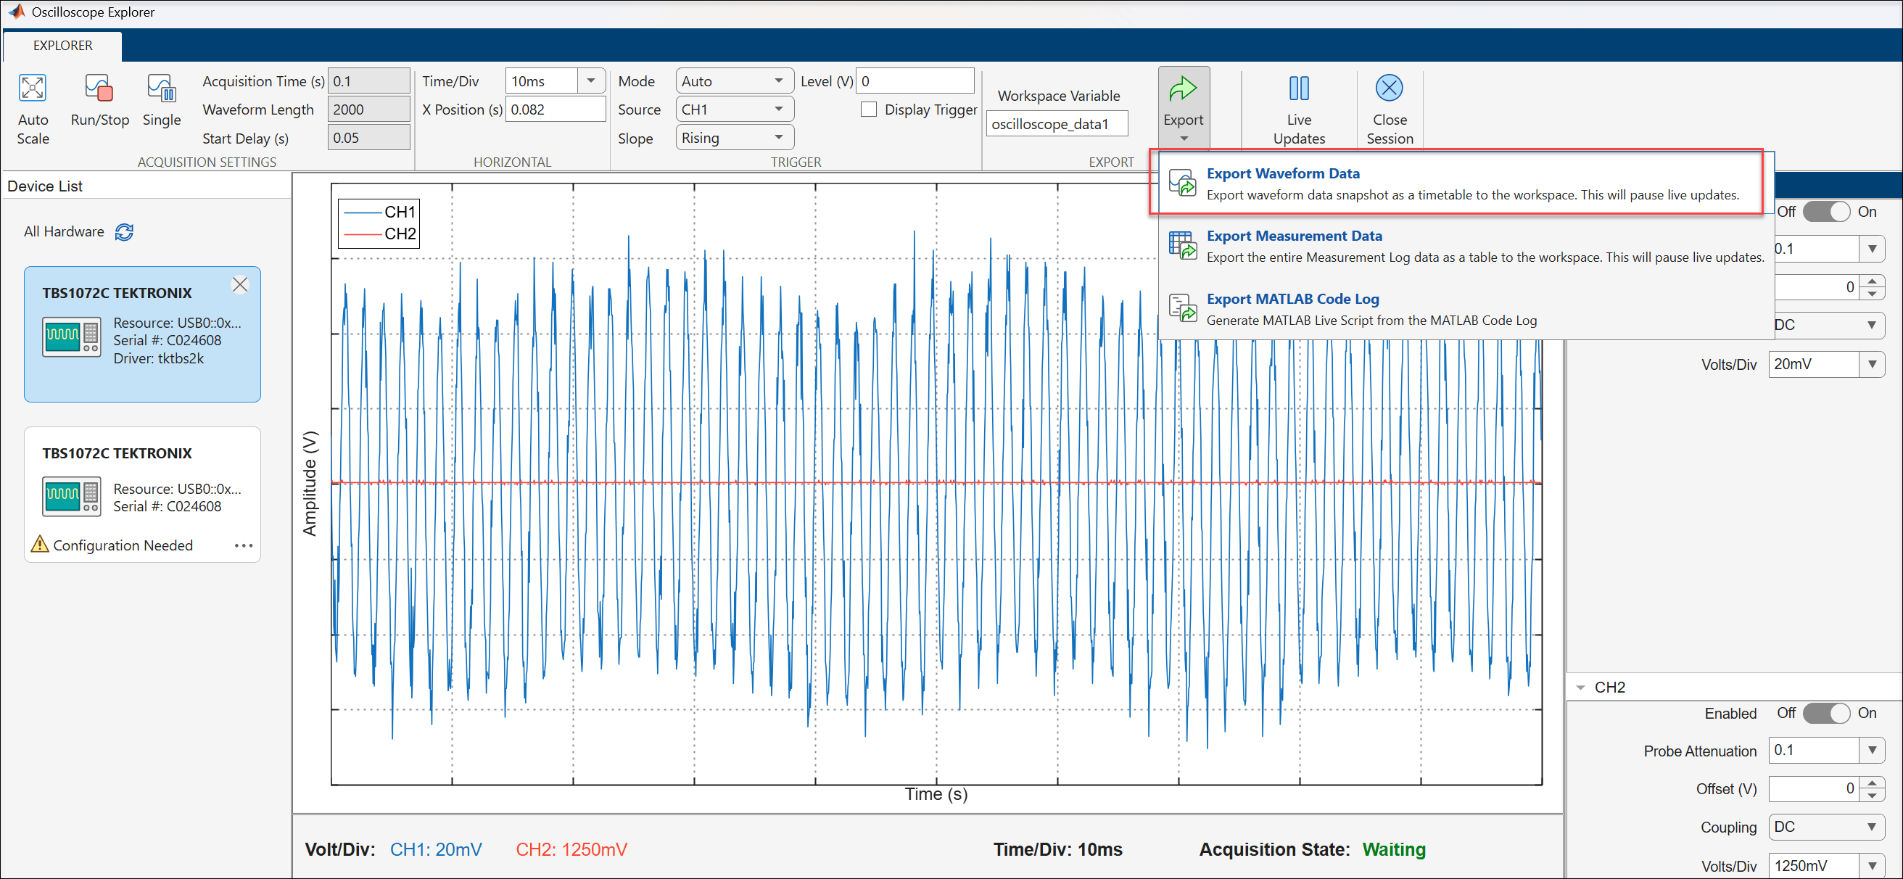
Task: Click the unconfigured TBS1072C oscilloscope icon
Action: (71, 496)
